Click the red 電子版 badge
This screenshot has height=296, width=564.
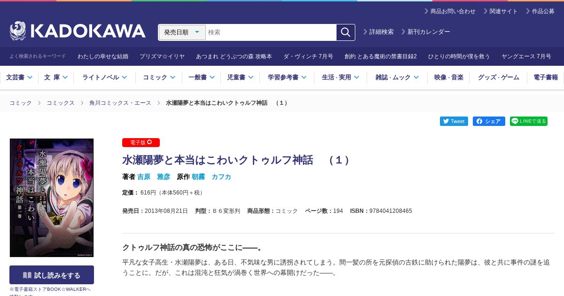point(141,142)
